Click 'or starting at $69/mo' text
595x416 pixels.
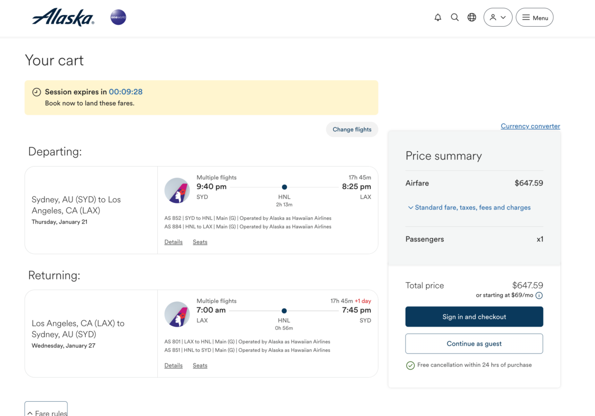coord(505,295)
